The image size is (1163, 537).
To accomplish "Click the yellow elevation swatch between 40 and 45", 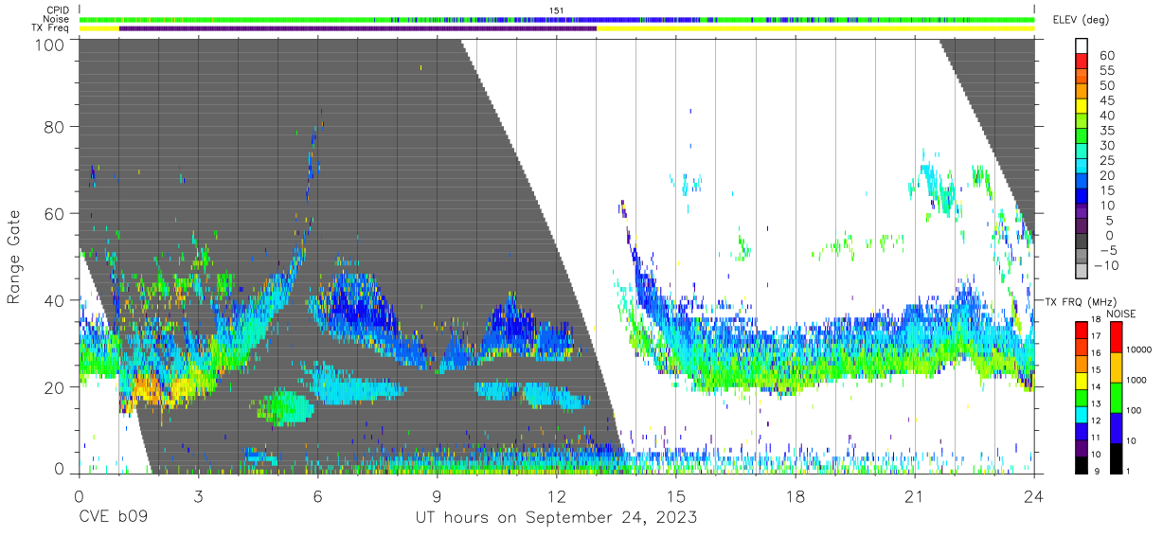I will coord(1082,107).
